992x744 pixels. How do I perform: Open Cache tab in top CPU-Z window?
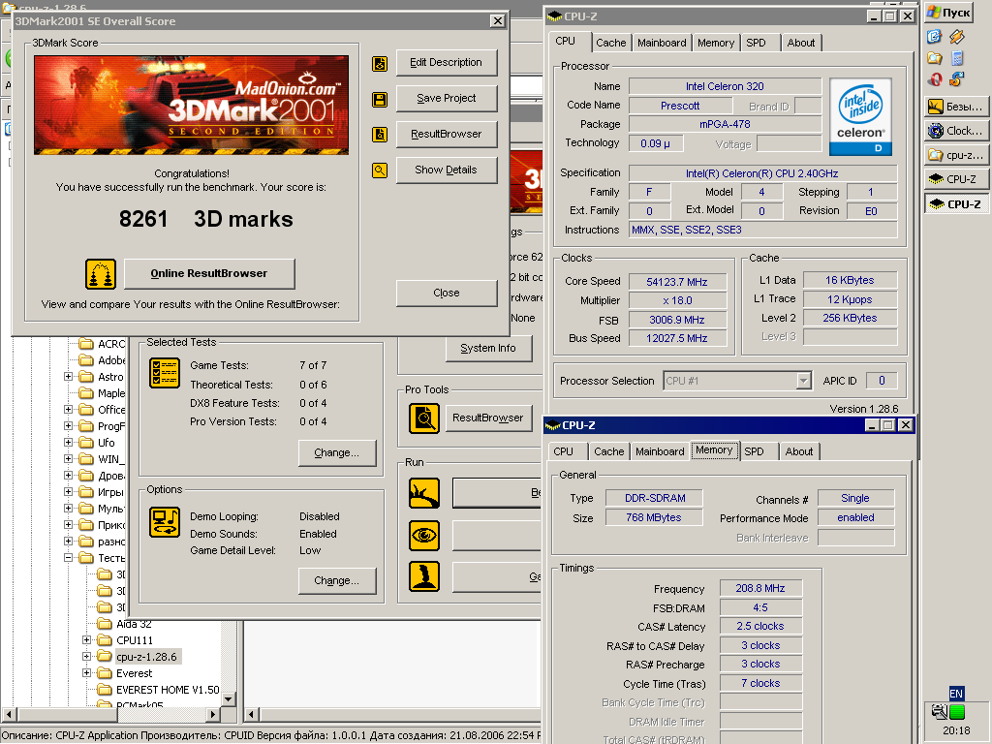point(611,43)
